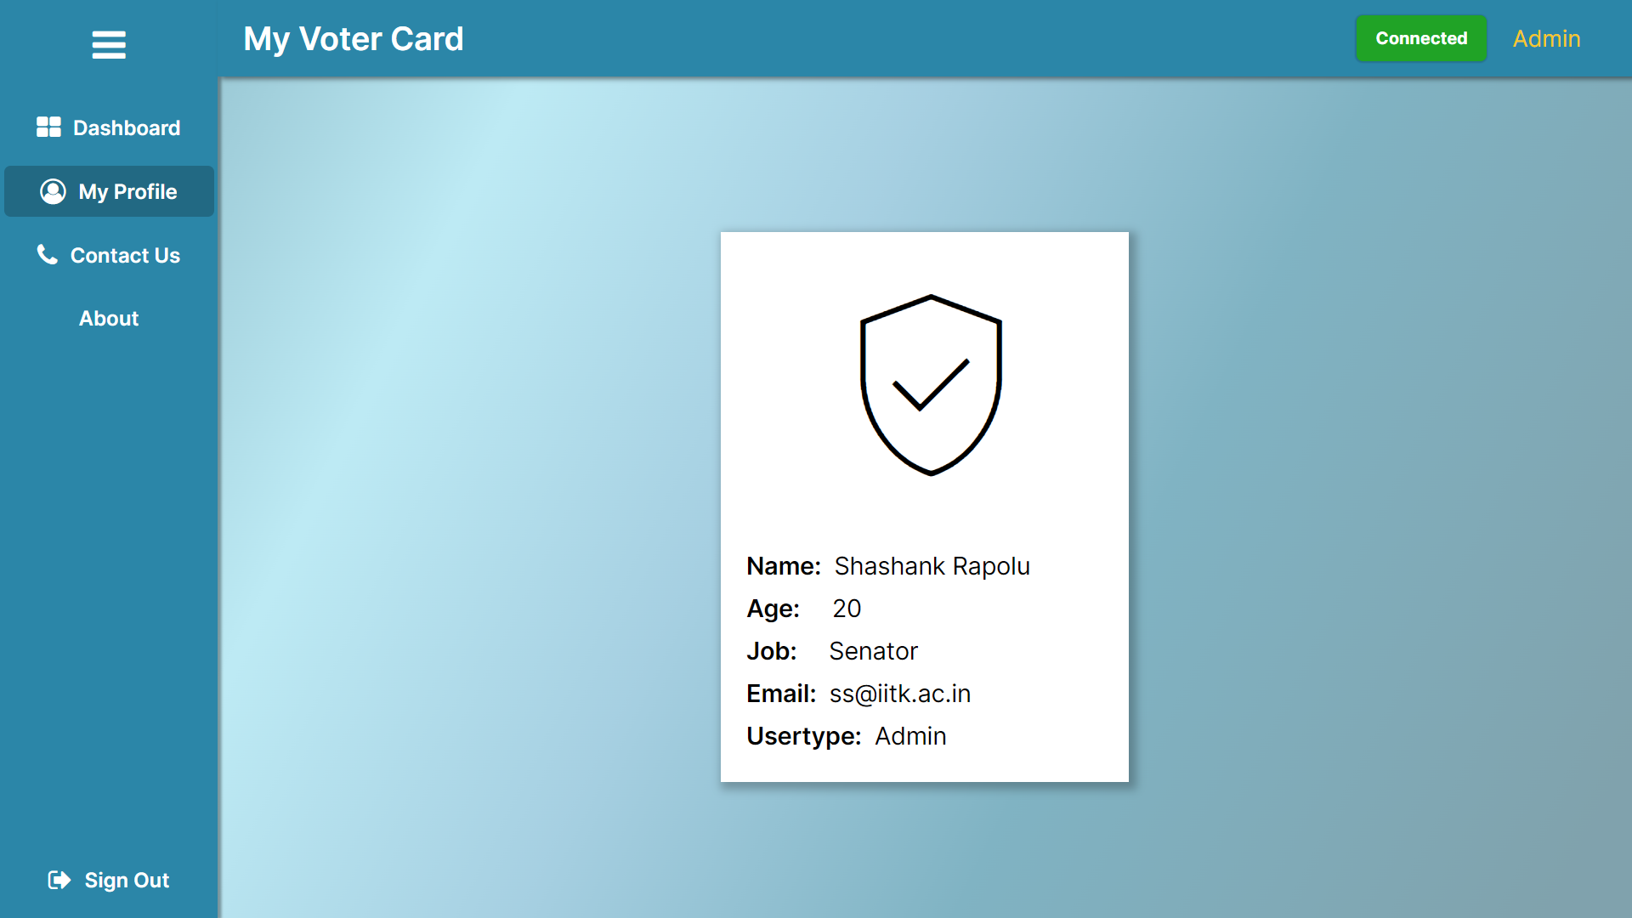Select My Profile in sidebar
Image resolution: width=1632 pixels, height=918 pixels.
[x=127, y=191]
